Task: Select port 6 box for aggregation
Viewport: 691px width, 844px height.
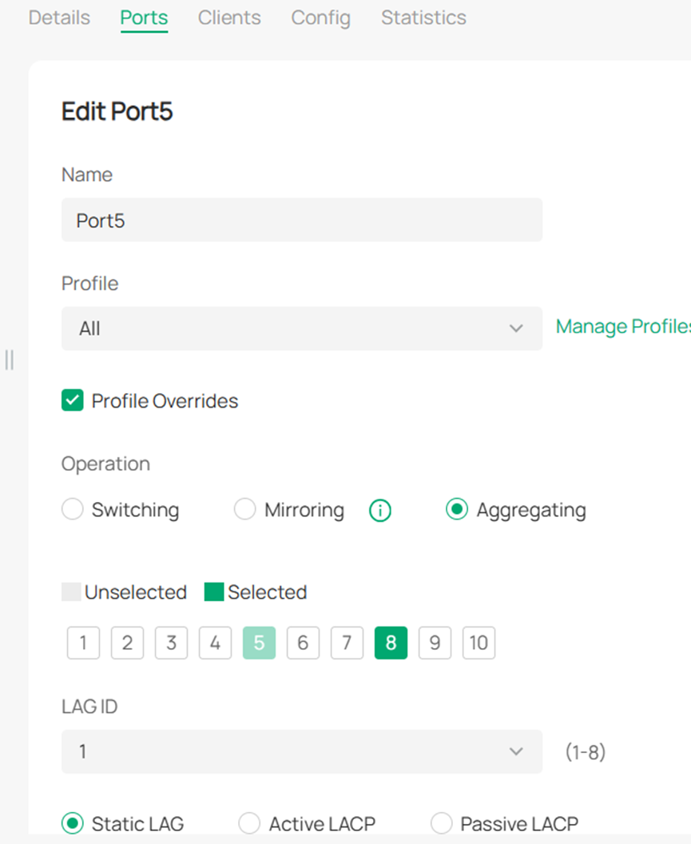Action: [x=303, y=643]
